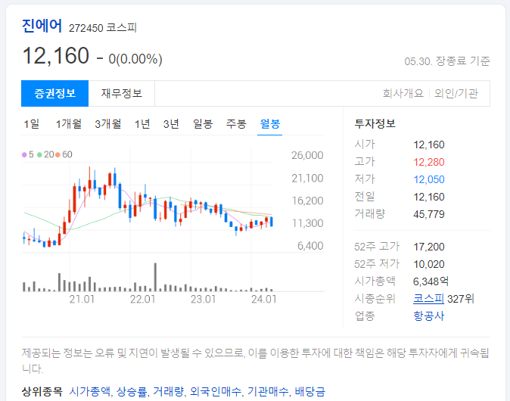Open top stocks by 기관매수

click(x=268, y=391)
